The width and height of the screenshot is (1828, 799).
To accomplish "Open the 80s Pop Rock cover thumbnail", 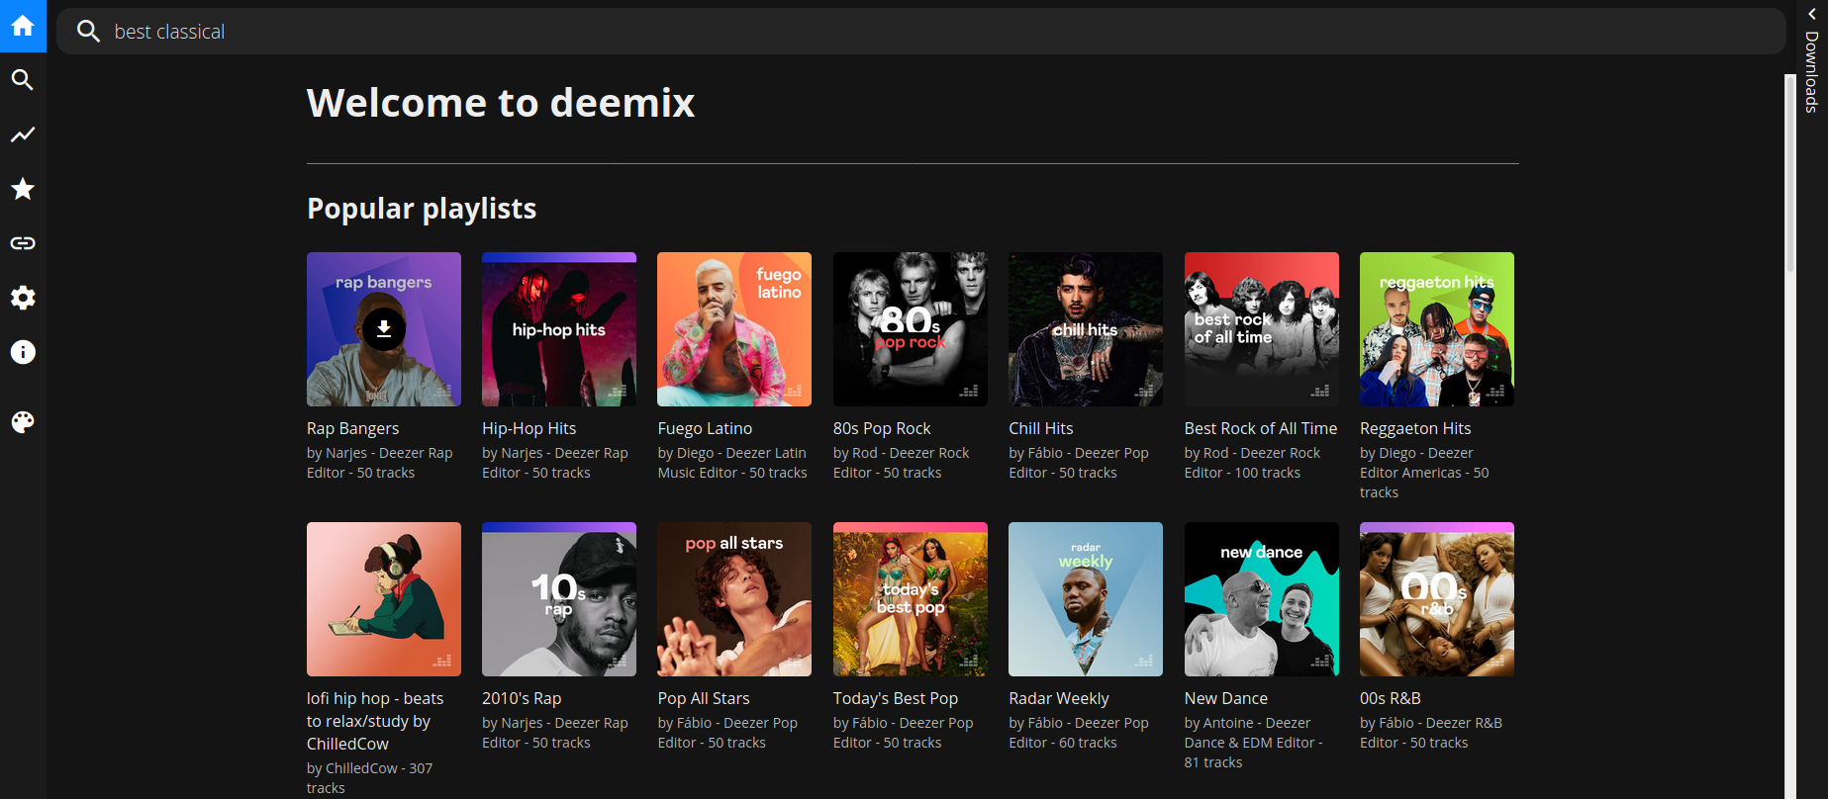I will click(x=911, y=329).
